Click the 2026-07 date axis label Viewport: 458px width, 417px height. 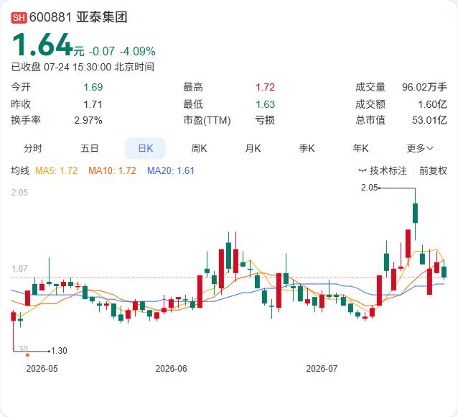(322, 368)
